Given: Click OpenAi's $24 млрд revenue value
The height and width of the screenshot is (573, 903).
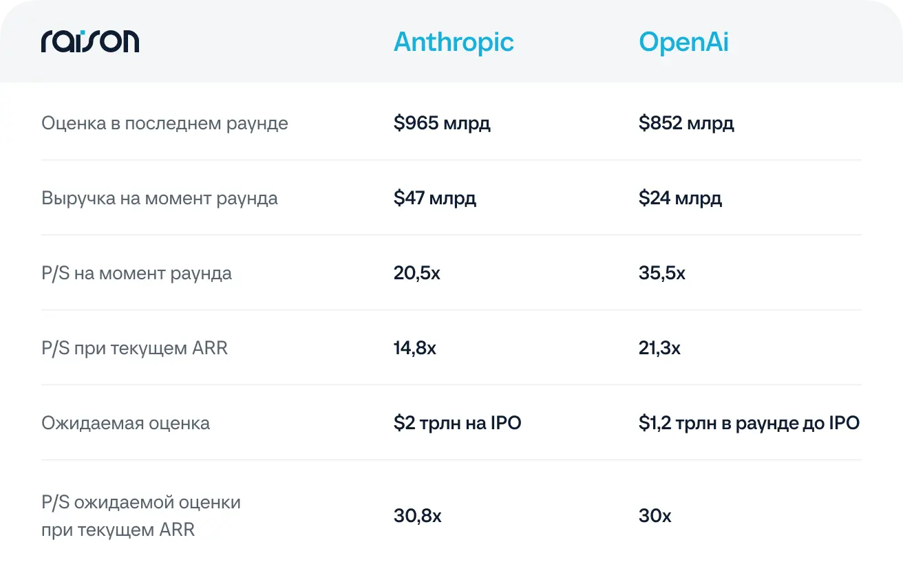Looking at the screenshot, I should tap(680, 199).
